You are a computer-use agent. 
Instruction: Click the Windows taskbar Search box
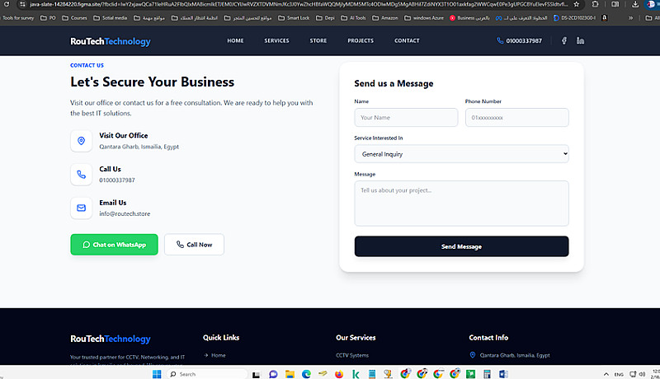click(206, 374)
